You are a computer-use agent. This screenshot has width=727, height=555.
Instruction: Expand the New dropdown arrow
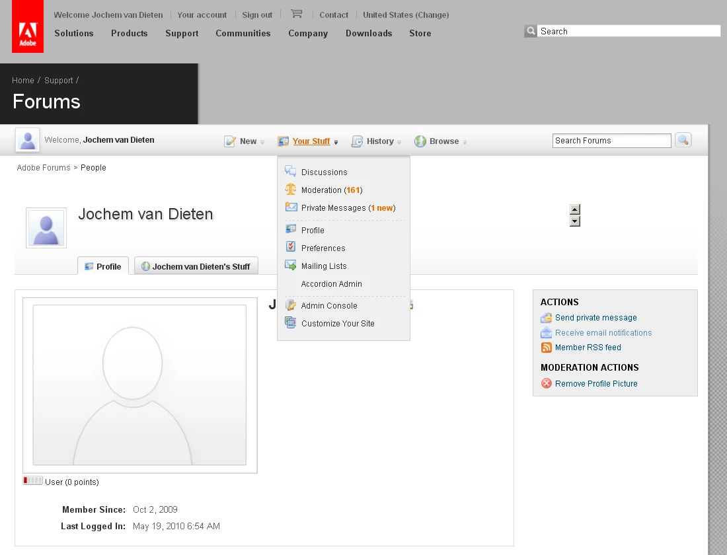(262, 142)
